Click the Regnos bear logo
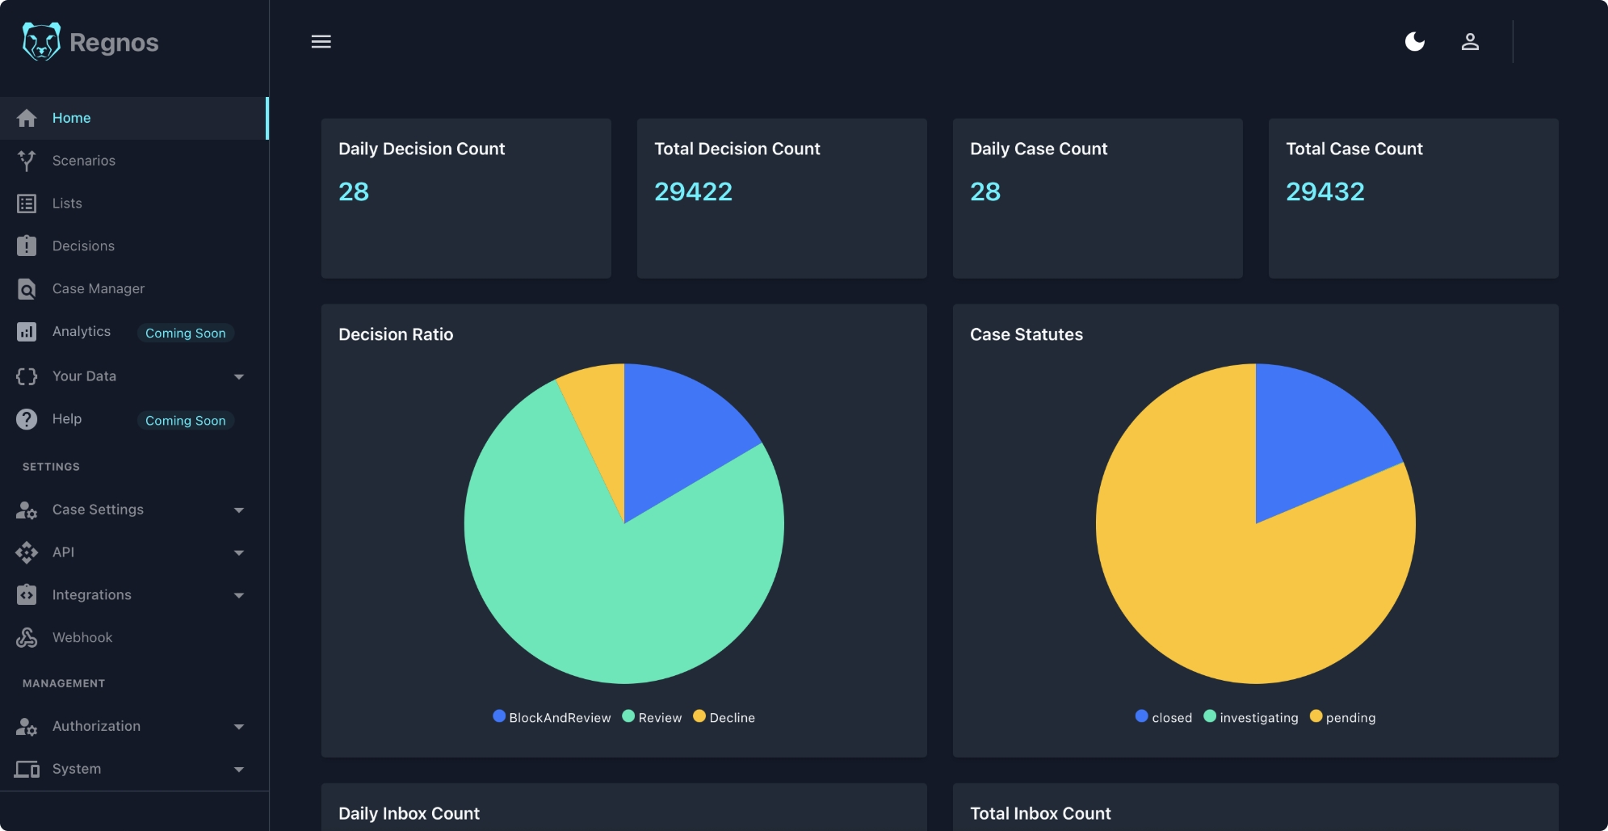The width and height of the screenshot is (1608, 831). (x=41, y=42)
